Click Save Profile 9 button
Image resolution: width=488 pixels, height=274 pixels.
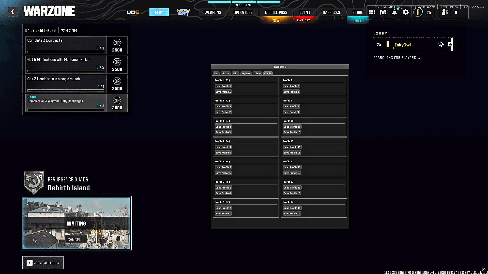(x=291, y=112)
